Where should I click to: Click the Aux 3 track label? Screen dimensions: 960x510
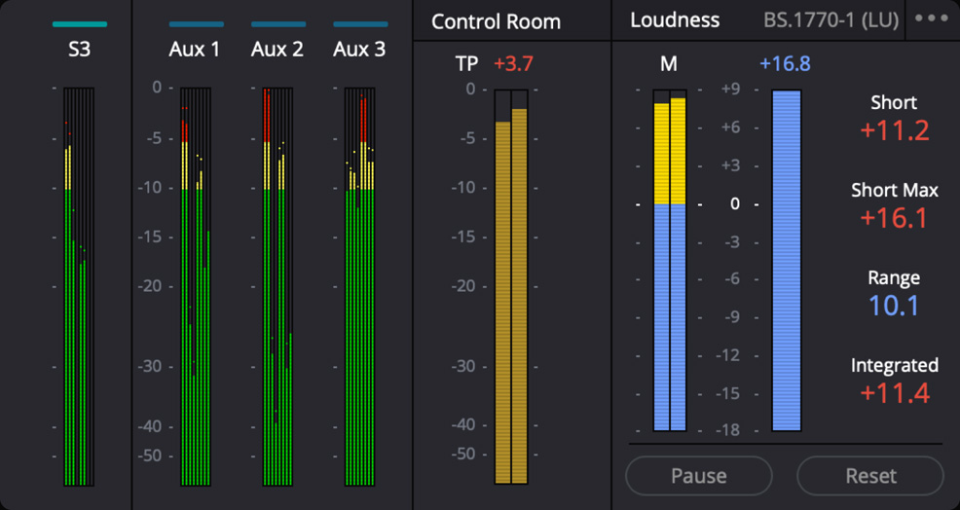[x=359, y=49]
